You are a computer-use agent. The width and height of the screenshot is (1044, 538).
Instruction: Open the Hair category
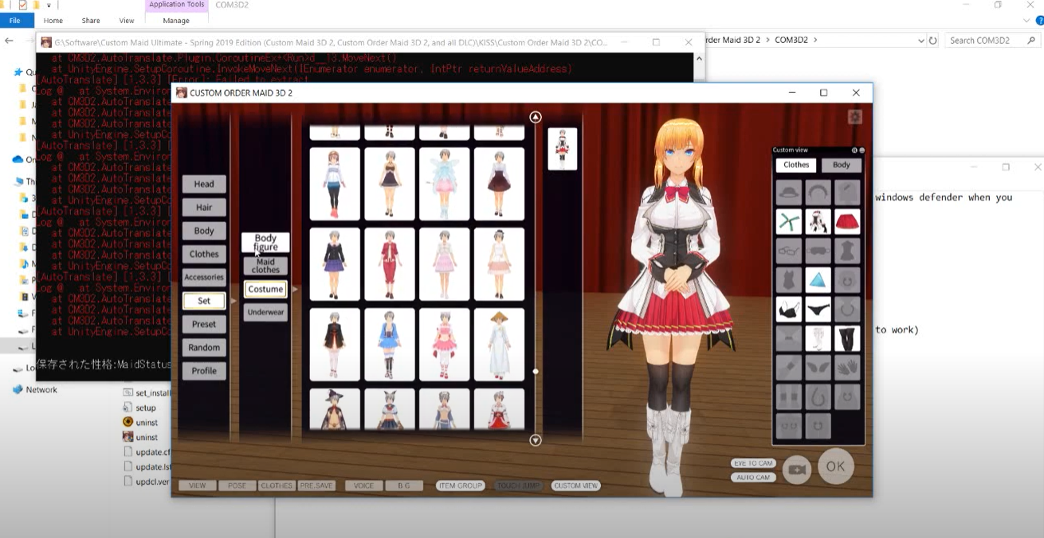[x=204, y=207]
